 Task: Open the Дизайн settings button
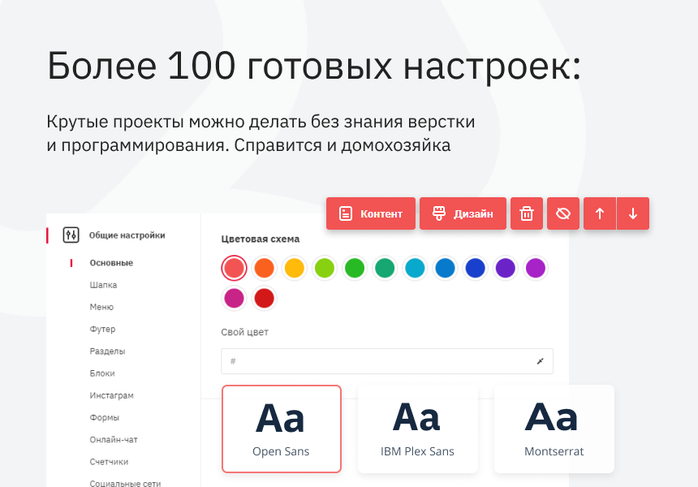(463, 213)
